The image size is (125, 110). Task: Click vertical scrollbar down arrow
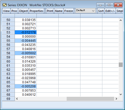(121, 94)
